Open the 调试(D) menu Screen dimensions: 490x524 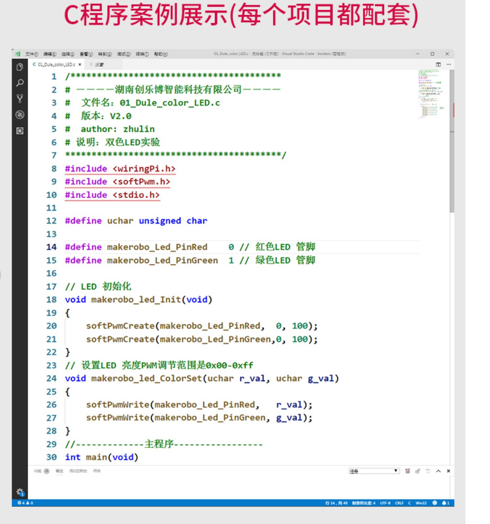tap(124, 54)
